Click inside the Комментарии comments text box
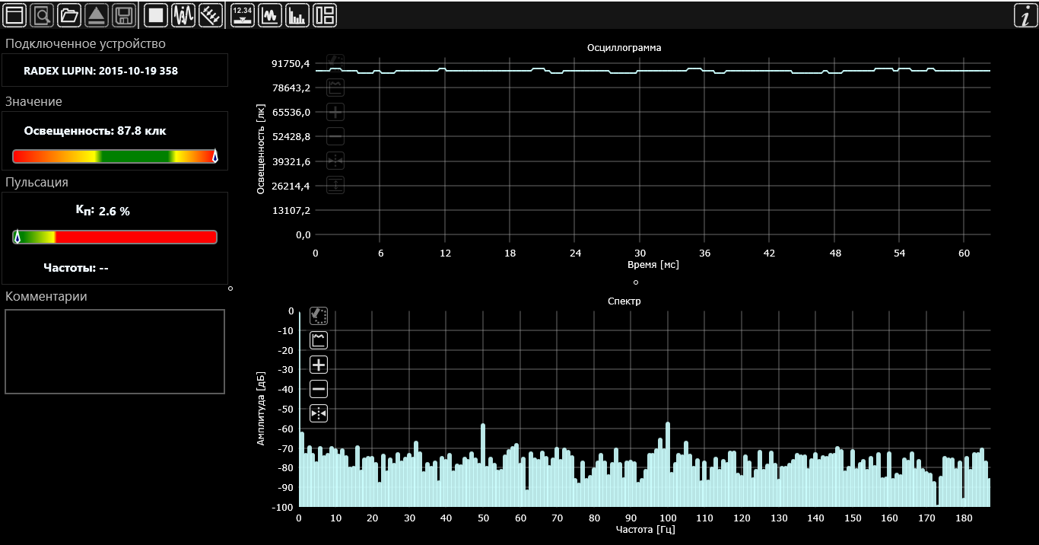 coord(115,352)
